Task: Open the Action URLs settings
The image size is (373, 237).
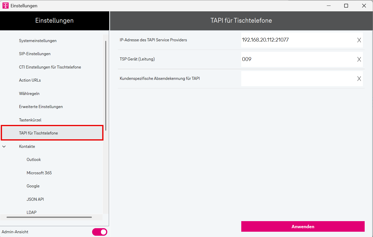Action: pos(30,80)
